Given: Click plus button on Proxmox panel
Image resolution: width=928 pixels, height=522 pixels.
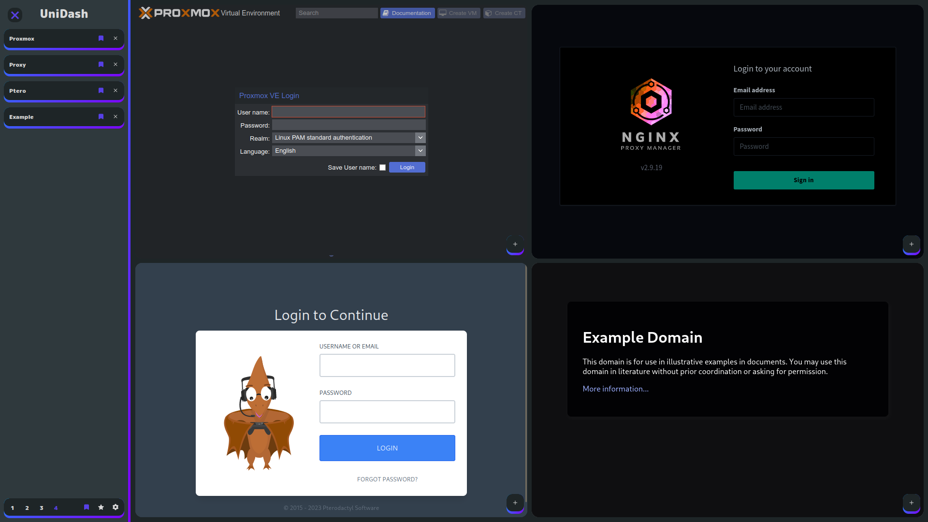Looking at the screenshot, I should (x=515, y=244).
